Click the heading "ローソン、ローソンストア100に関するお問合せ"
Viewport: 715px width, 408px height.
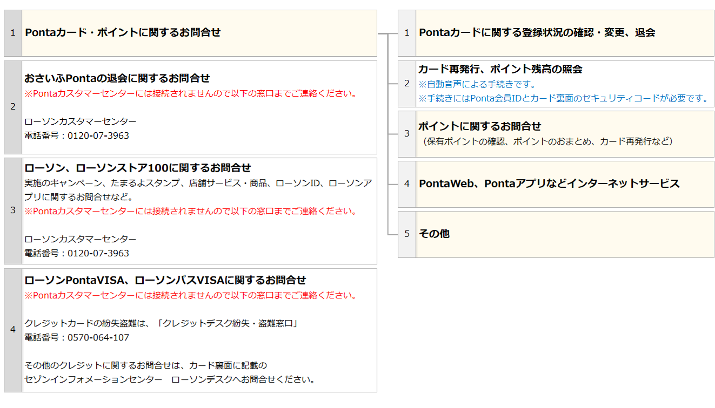[x=138, y=168]
